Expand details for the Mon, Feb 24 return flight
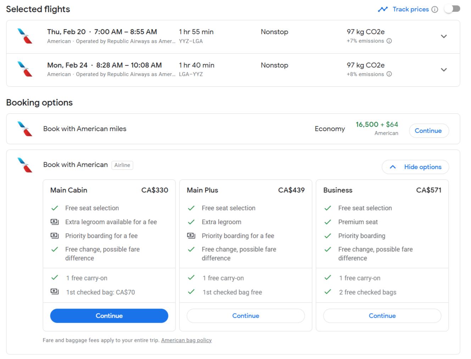Screen dimensions: 471x359 [x=444, y=70]
